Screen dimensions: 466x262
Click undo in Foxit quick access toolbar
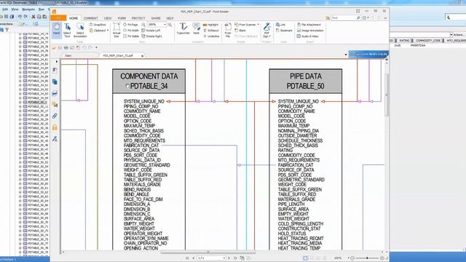[x=84, y=47]
